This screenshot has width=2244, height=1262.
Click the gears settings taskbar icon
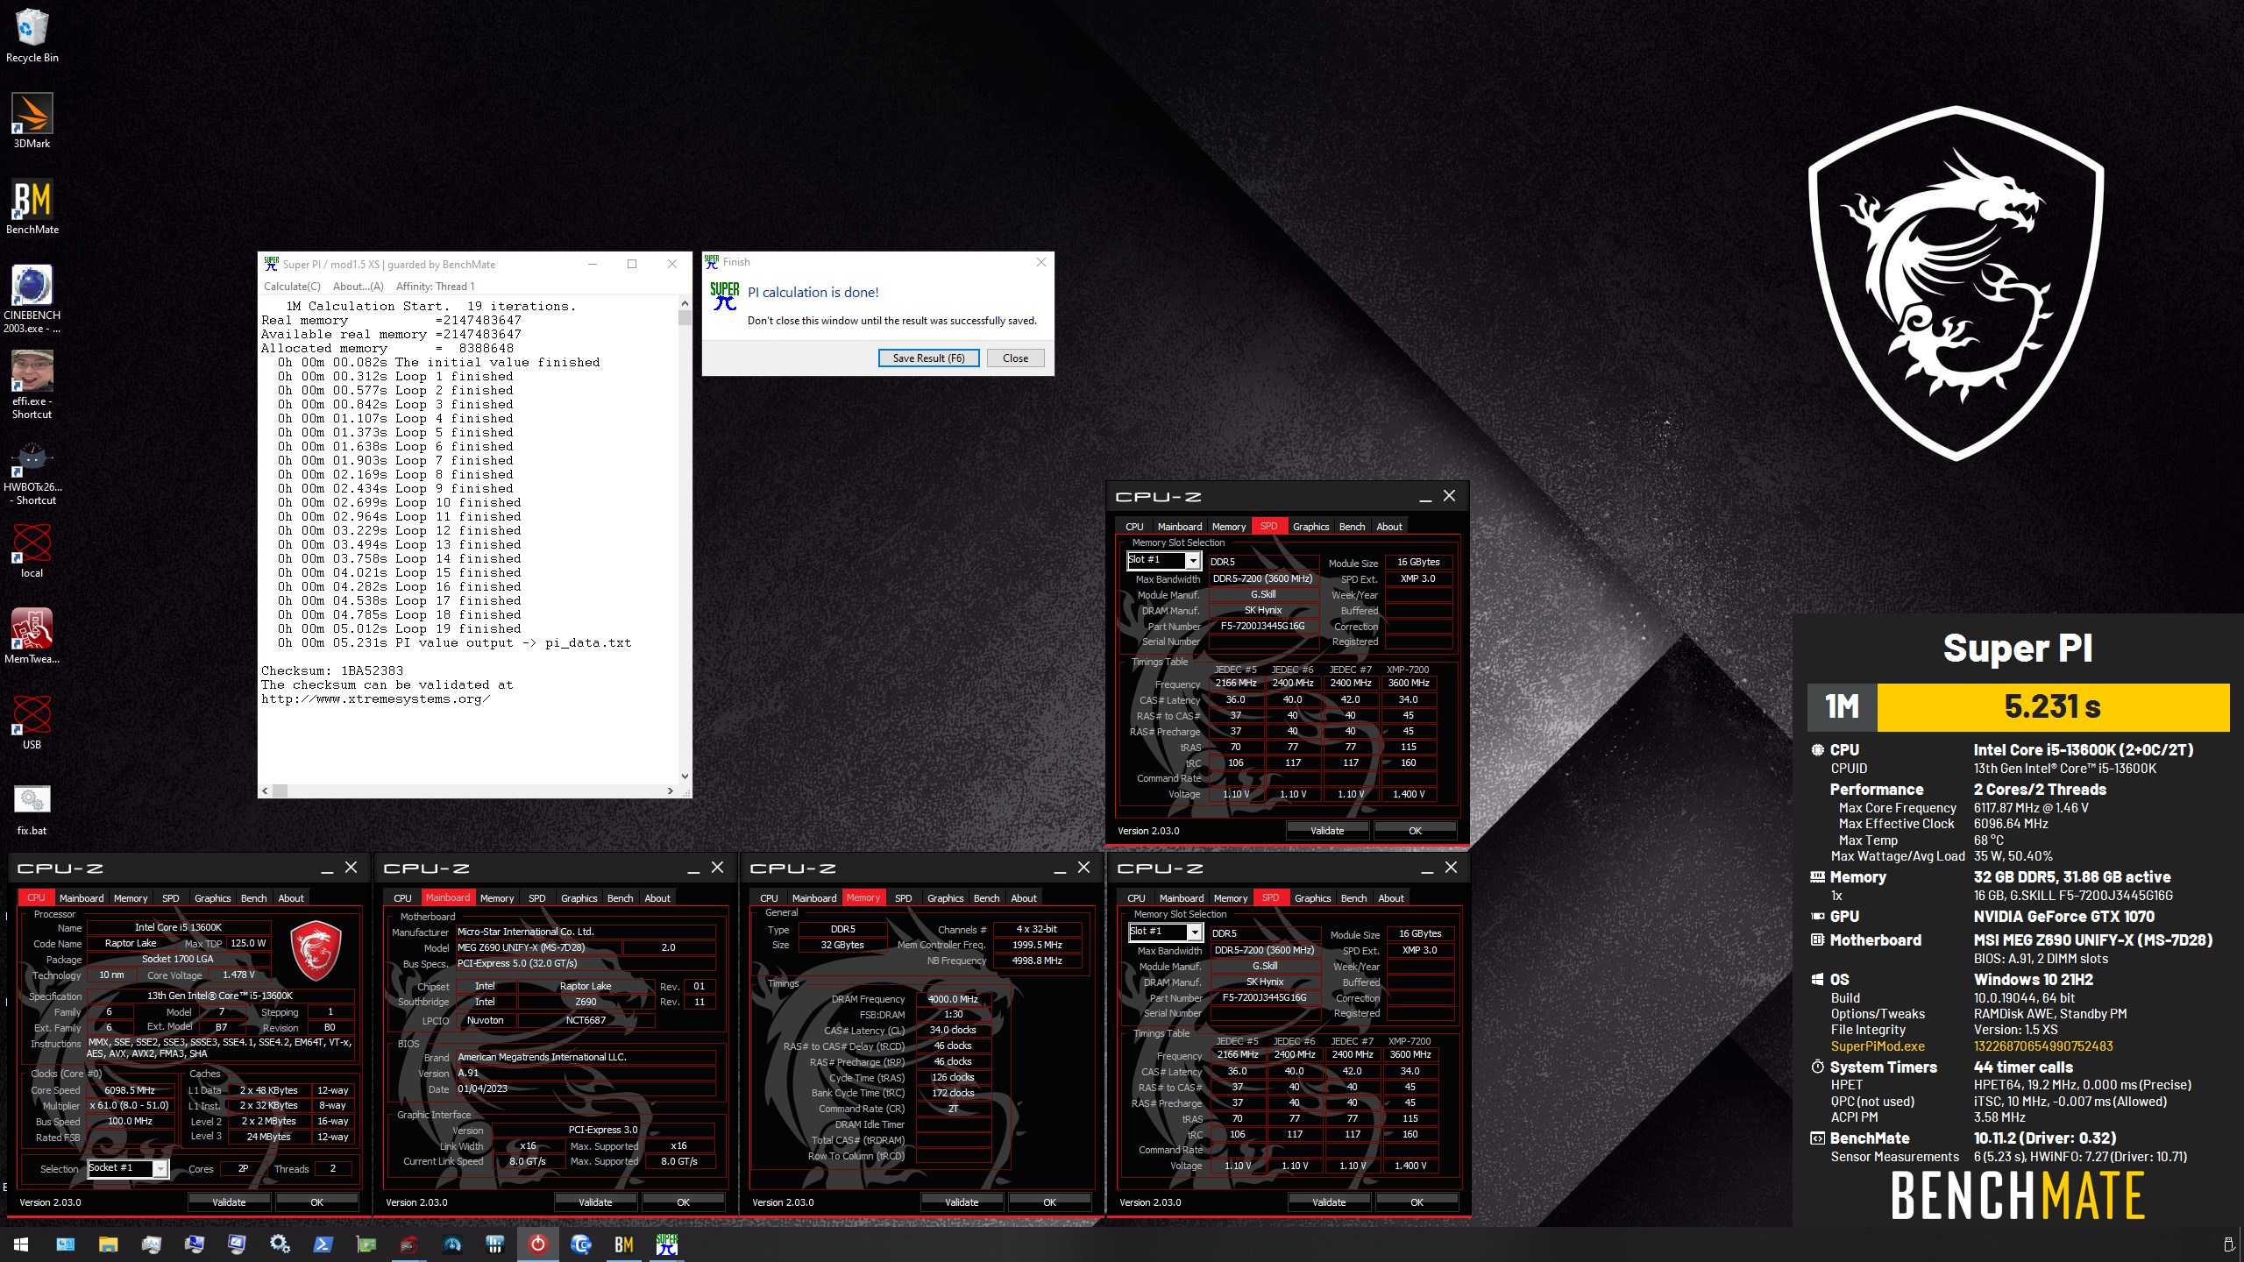pyautogui.click(x=280, y=1244)
